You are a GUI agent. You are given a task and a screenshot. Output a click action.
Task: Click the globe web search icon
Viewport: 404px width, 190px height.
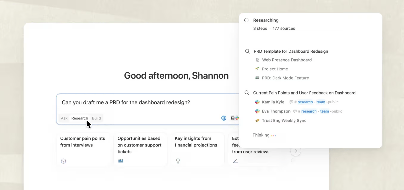(x=224, y=118)
